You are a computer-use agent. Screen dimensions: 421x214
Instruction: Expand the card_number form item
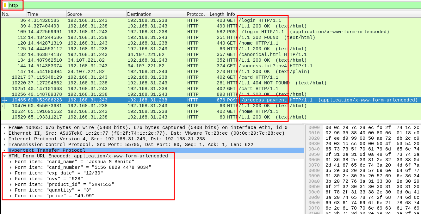click(x=11, y=168)
